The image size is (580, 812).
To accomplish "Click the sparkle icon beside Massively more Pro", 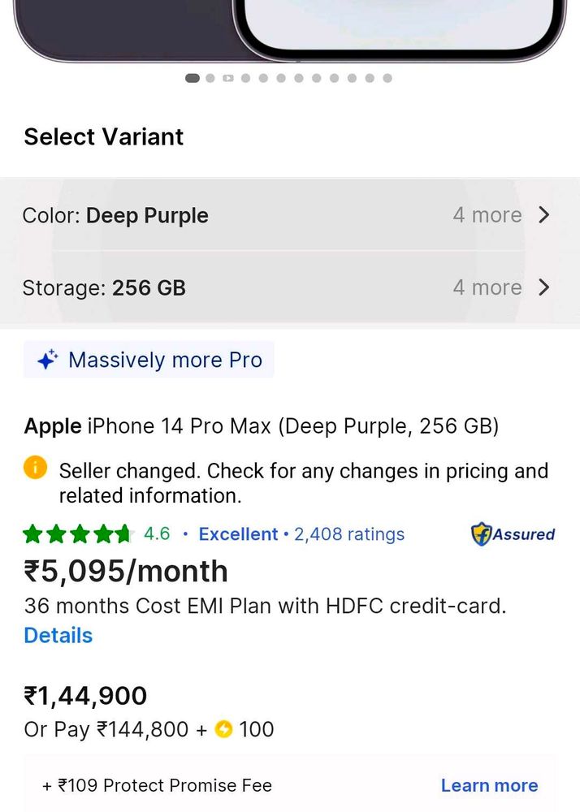I will (47, 360).
